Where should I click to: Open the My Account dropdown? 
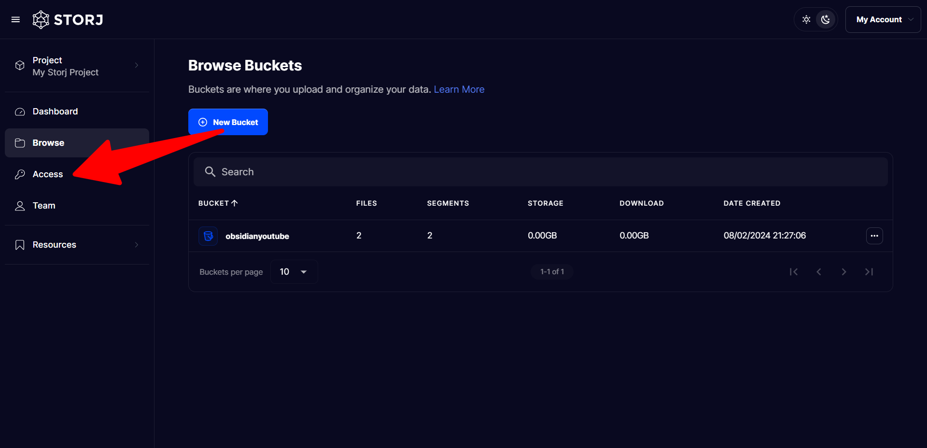[883, 20]
